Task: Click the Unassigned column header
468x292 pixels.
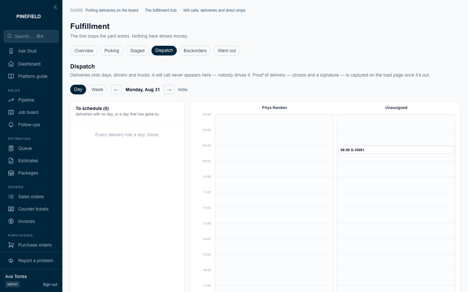Action: pyautogui.click(x=396, y=108)
